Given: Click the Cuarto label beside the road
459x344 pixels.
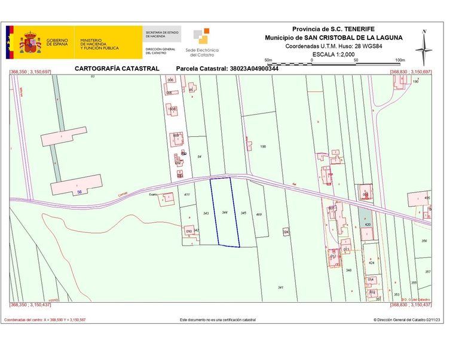Looking at the screenshot, I should [153, 195].
